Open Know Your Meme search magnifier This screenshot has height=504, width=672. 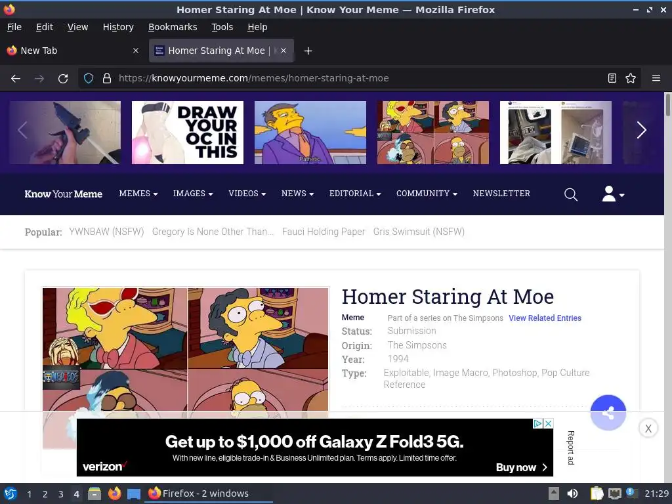tap(570, 194)
